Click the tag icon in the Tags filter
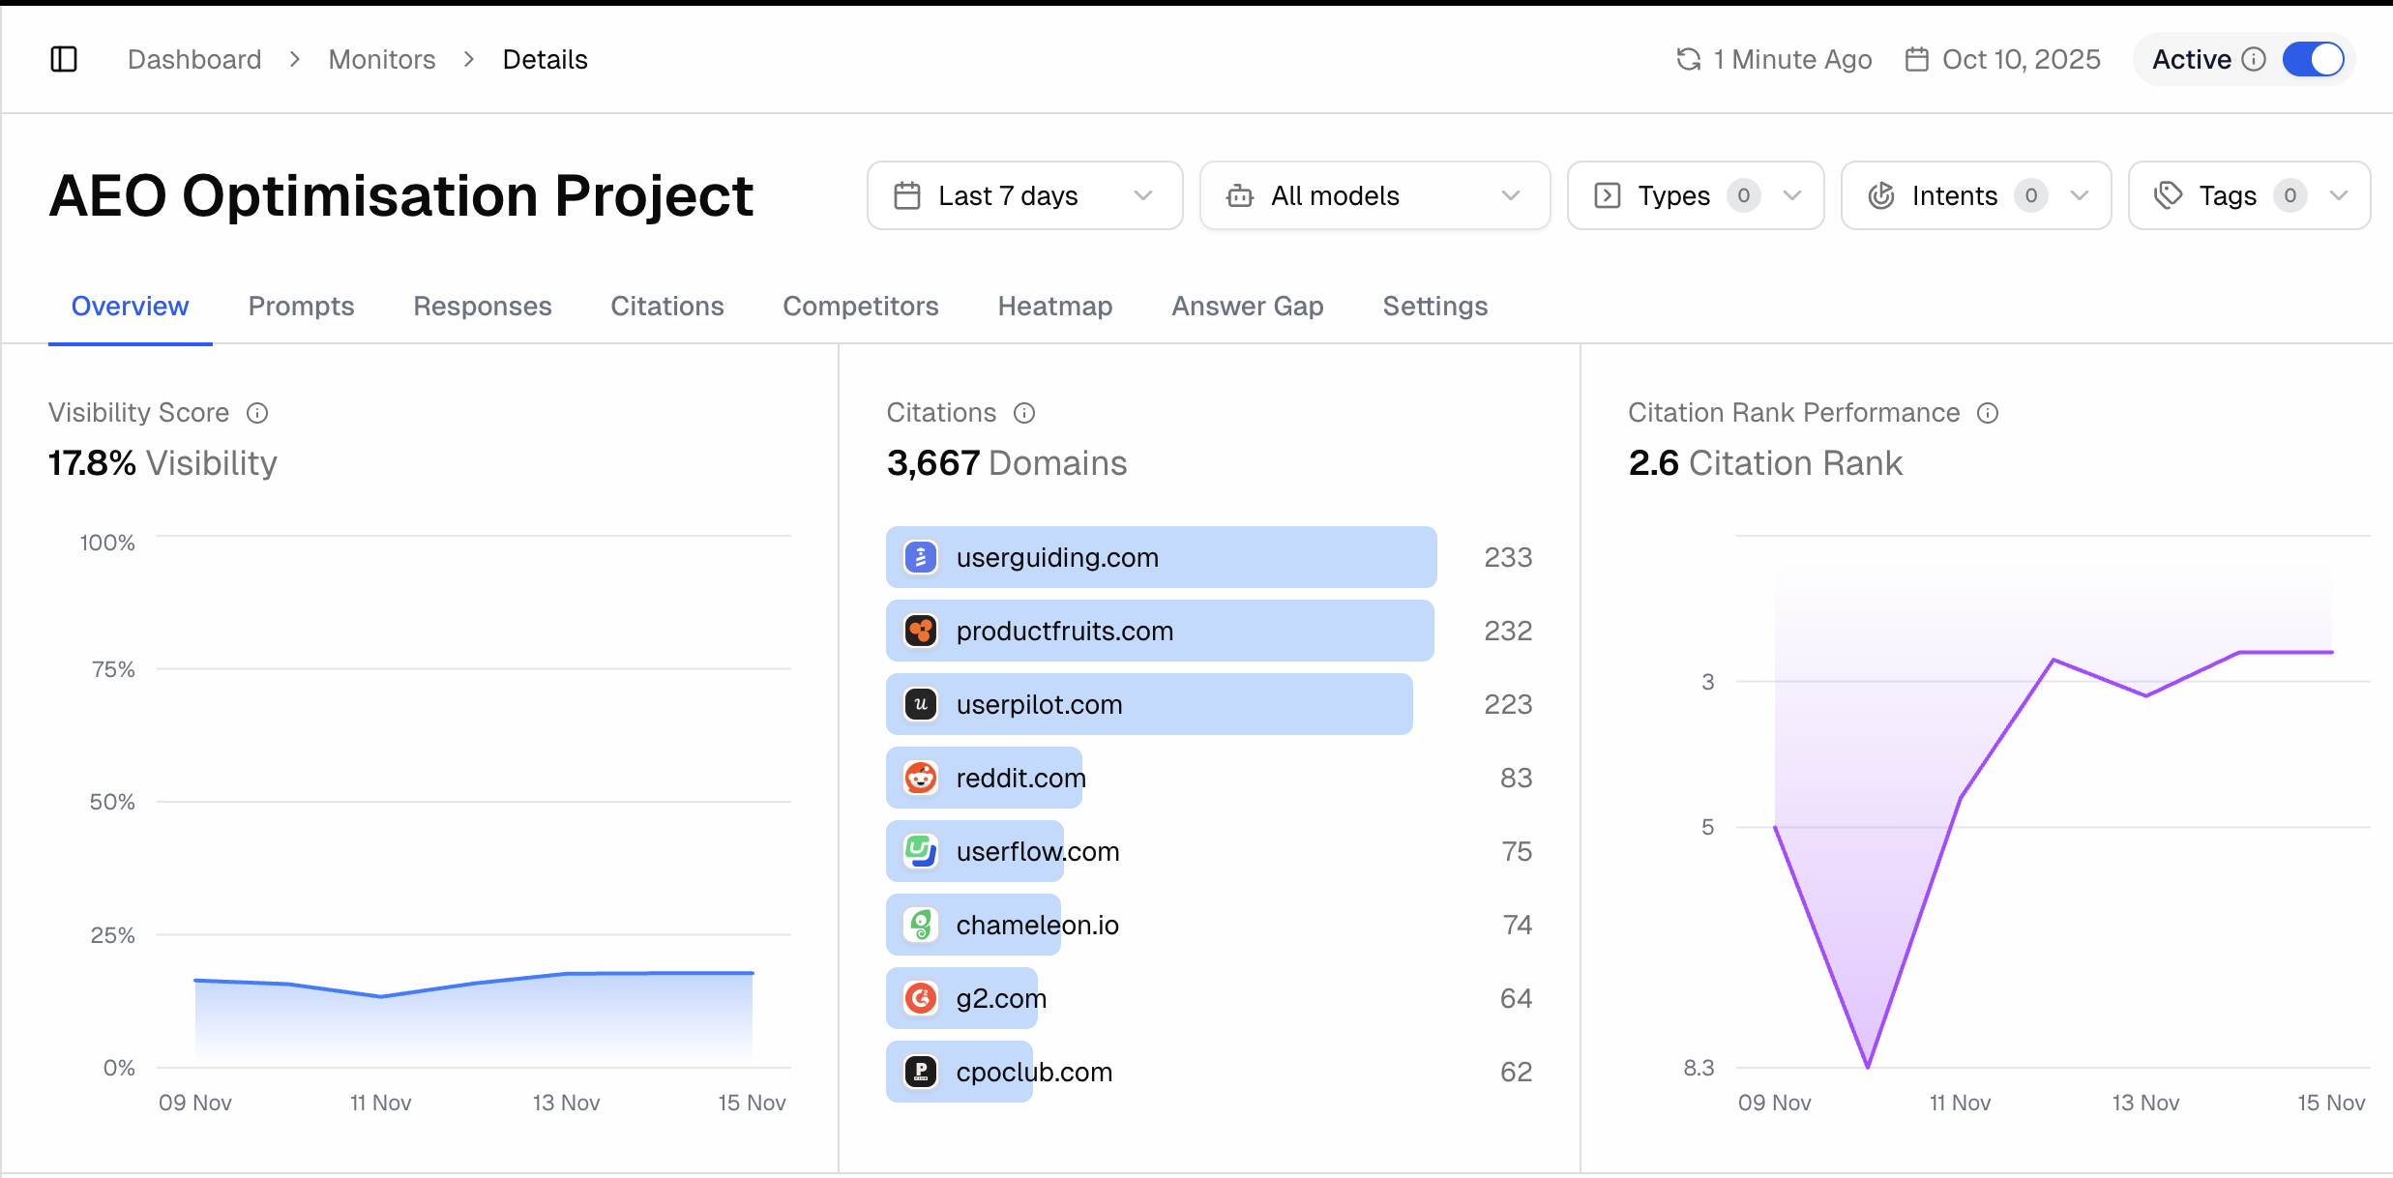The image size is (2393, 1178). pyautogui.click(x=2168, y=195)
